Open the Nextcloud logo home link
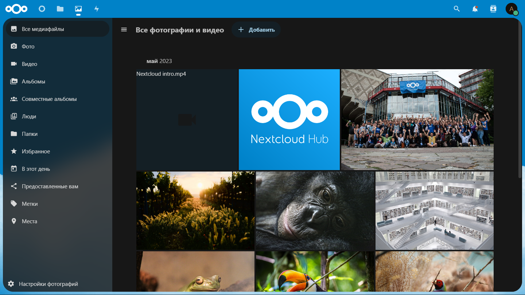This screenshot has height=295, width=525. 16,9
